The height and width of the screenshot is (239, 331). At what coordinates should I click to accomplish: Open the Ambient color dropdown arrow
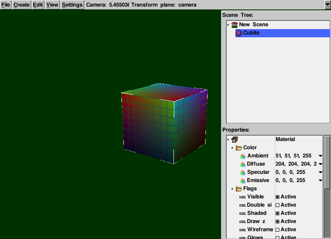point(320,156)
